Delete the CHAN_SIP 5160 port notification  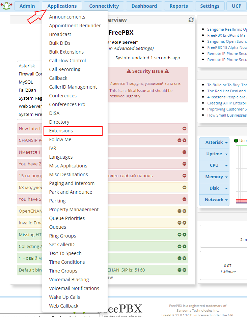(185, 270)
